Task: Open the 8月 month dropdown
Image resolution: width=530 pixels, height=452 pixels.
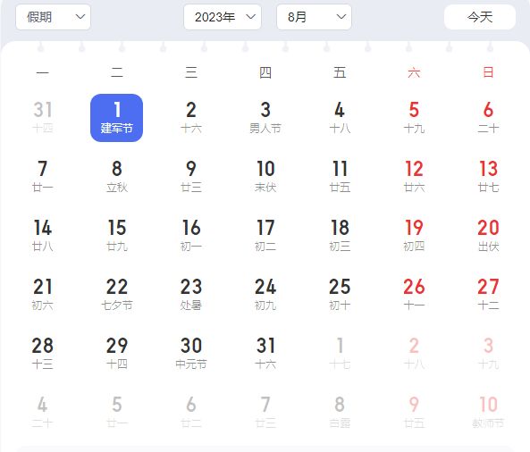Action: click(314, 17)
